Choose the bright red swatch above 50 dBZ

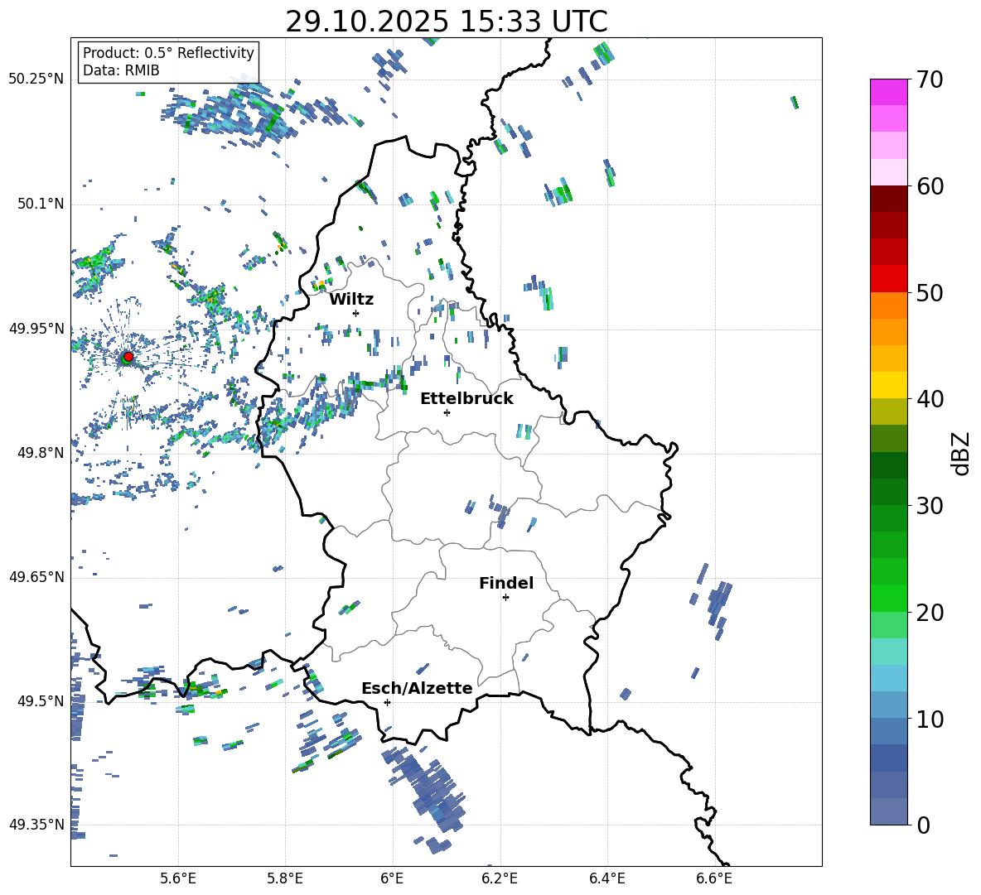pos(888,278)
